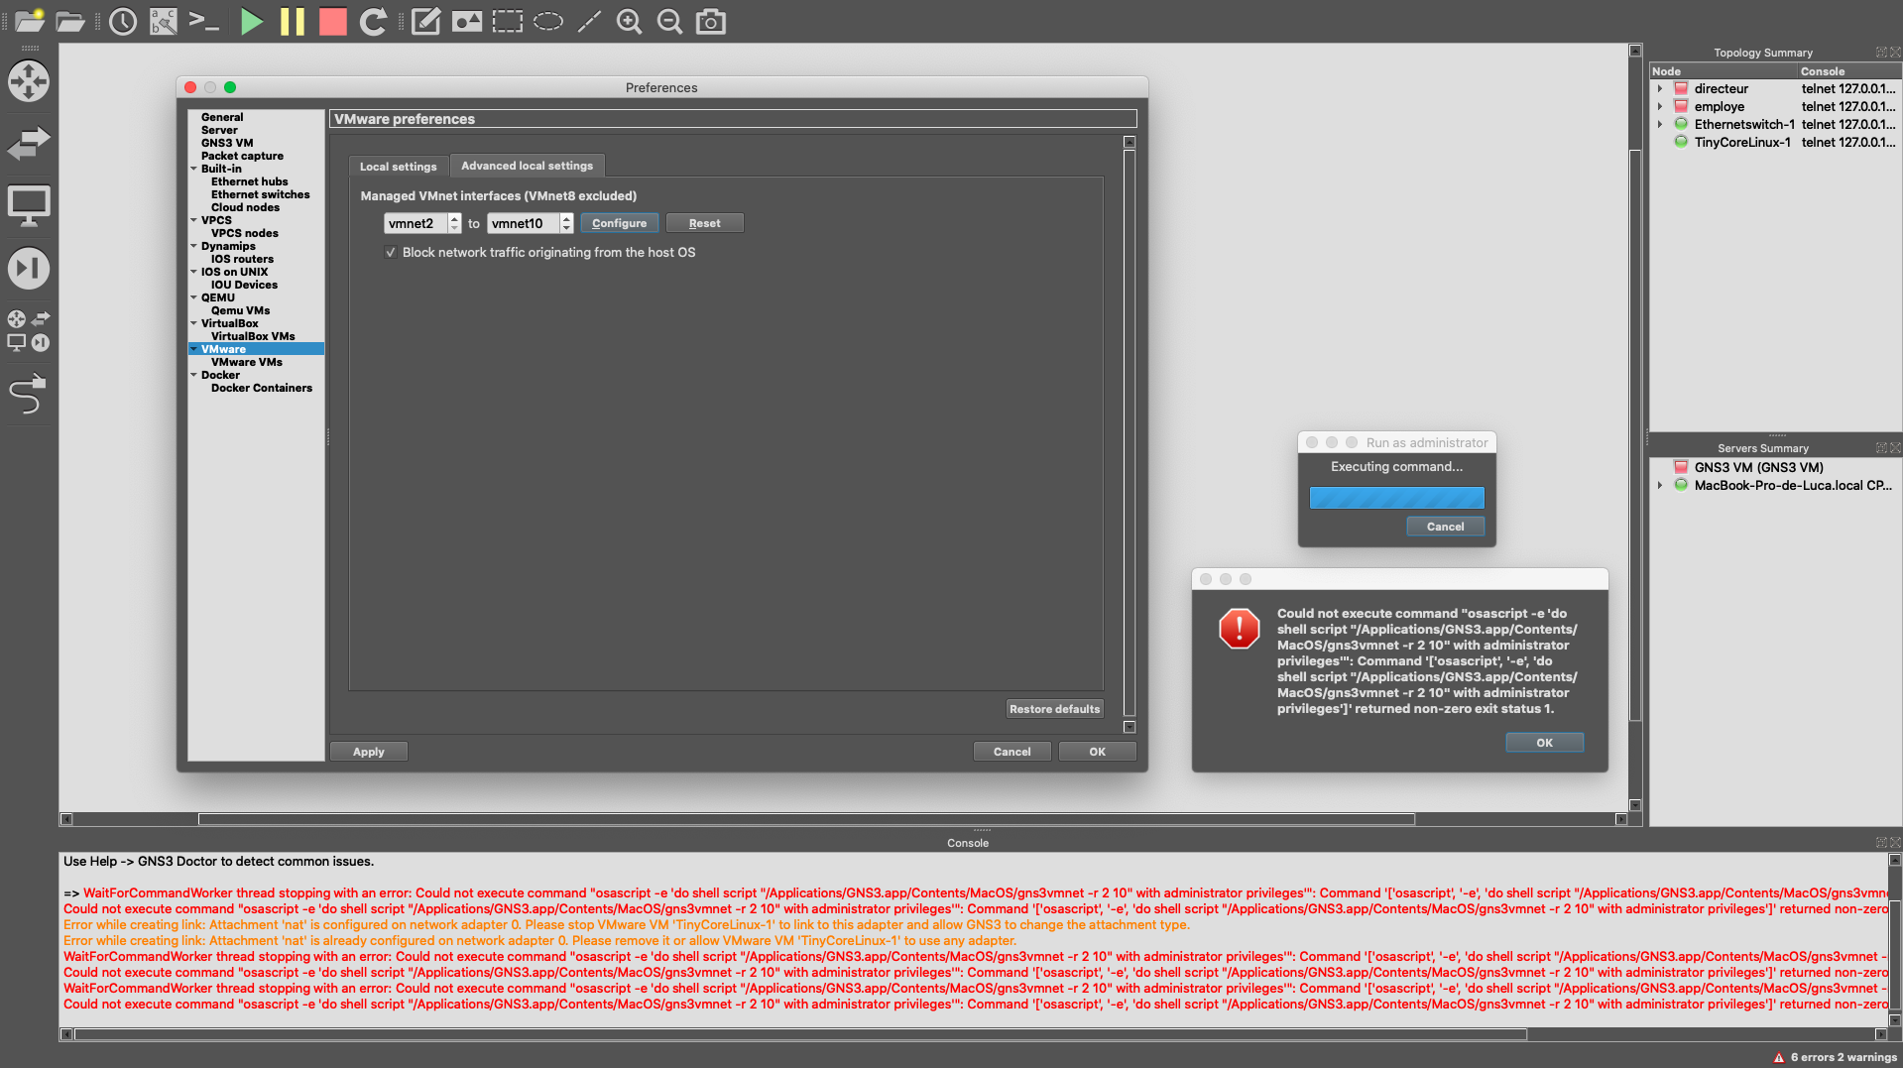This screenshot has height=1068, width=1903.
Task: Select the Insert a picture tool
Action: coord(466,21)
